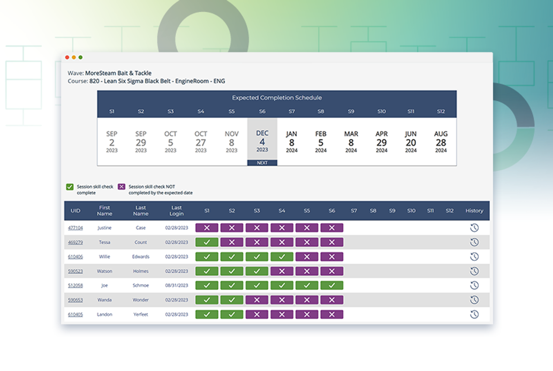Screen dimensions: 553x371
Task: Toggle Landon Yerfeet's S6 incomplete marker
Action: coord(332,314)
